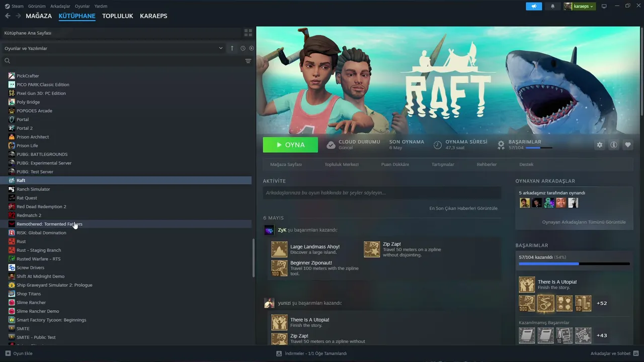The image size is (644, 362).
Task: Click the Screw Drivers game icon
Action: pyautogui.click(x=12, y=267)
